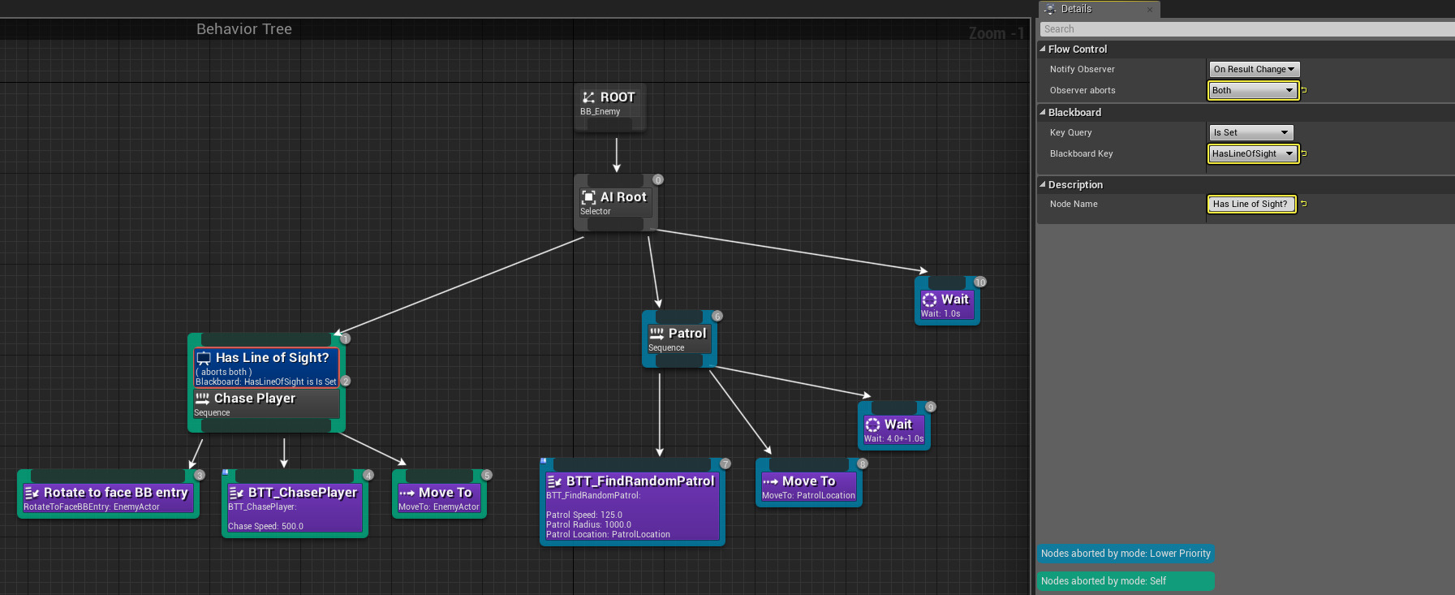Select the Rotate to face BB entry node
The height and width of the screenshot is (595, 1455).
pyautogui.click(x=108, y=494)
